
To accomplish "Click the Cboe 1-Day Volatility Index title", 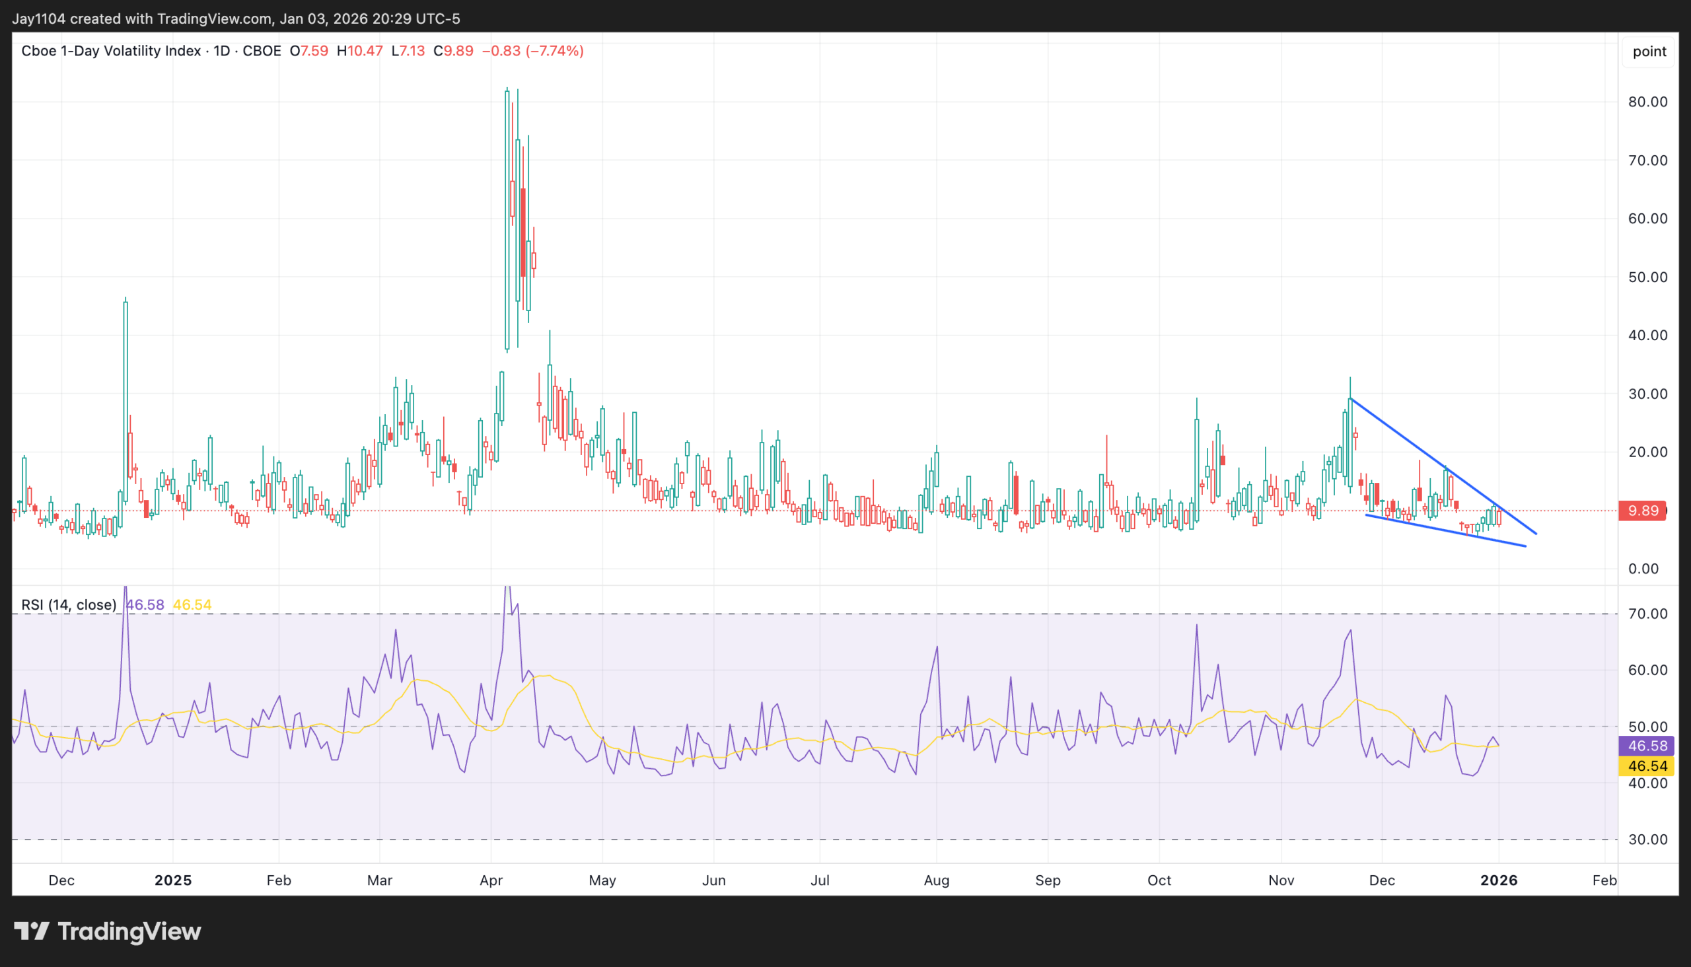I will 111,51.
